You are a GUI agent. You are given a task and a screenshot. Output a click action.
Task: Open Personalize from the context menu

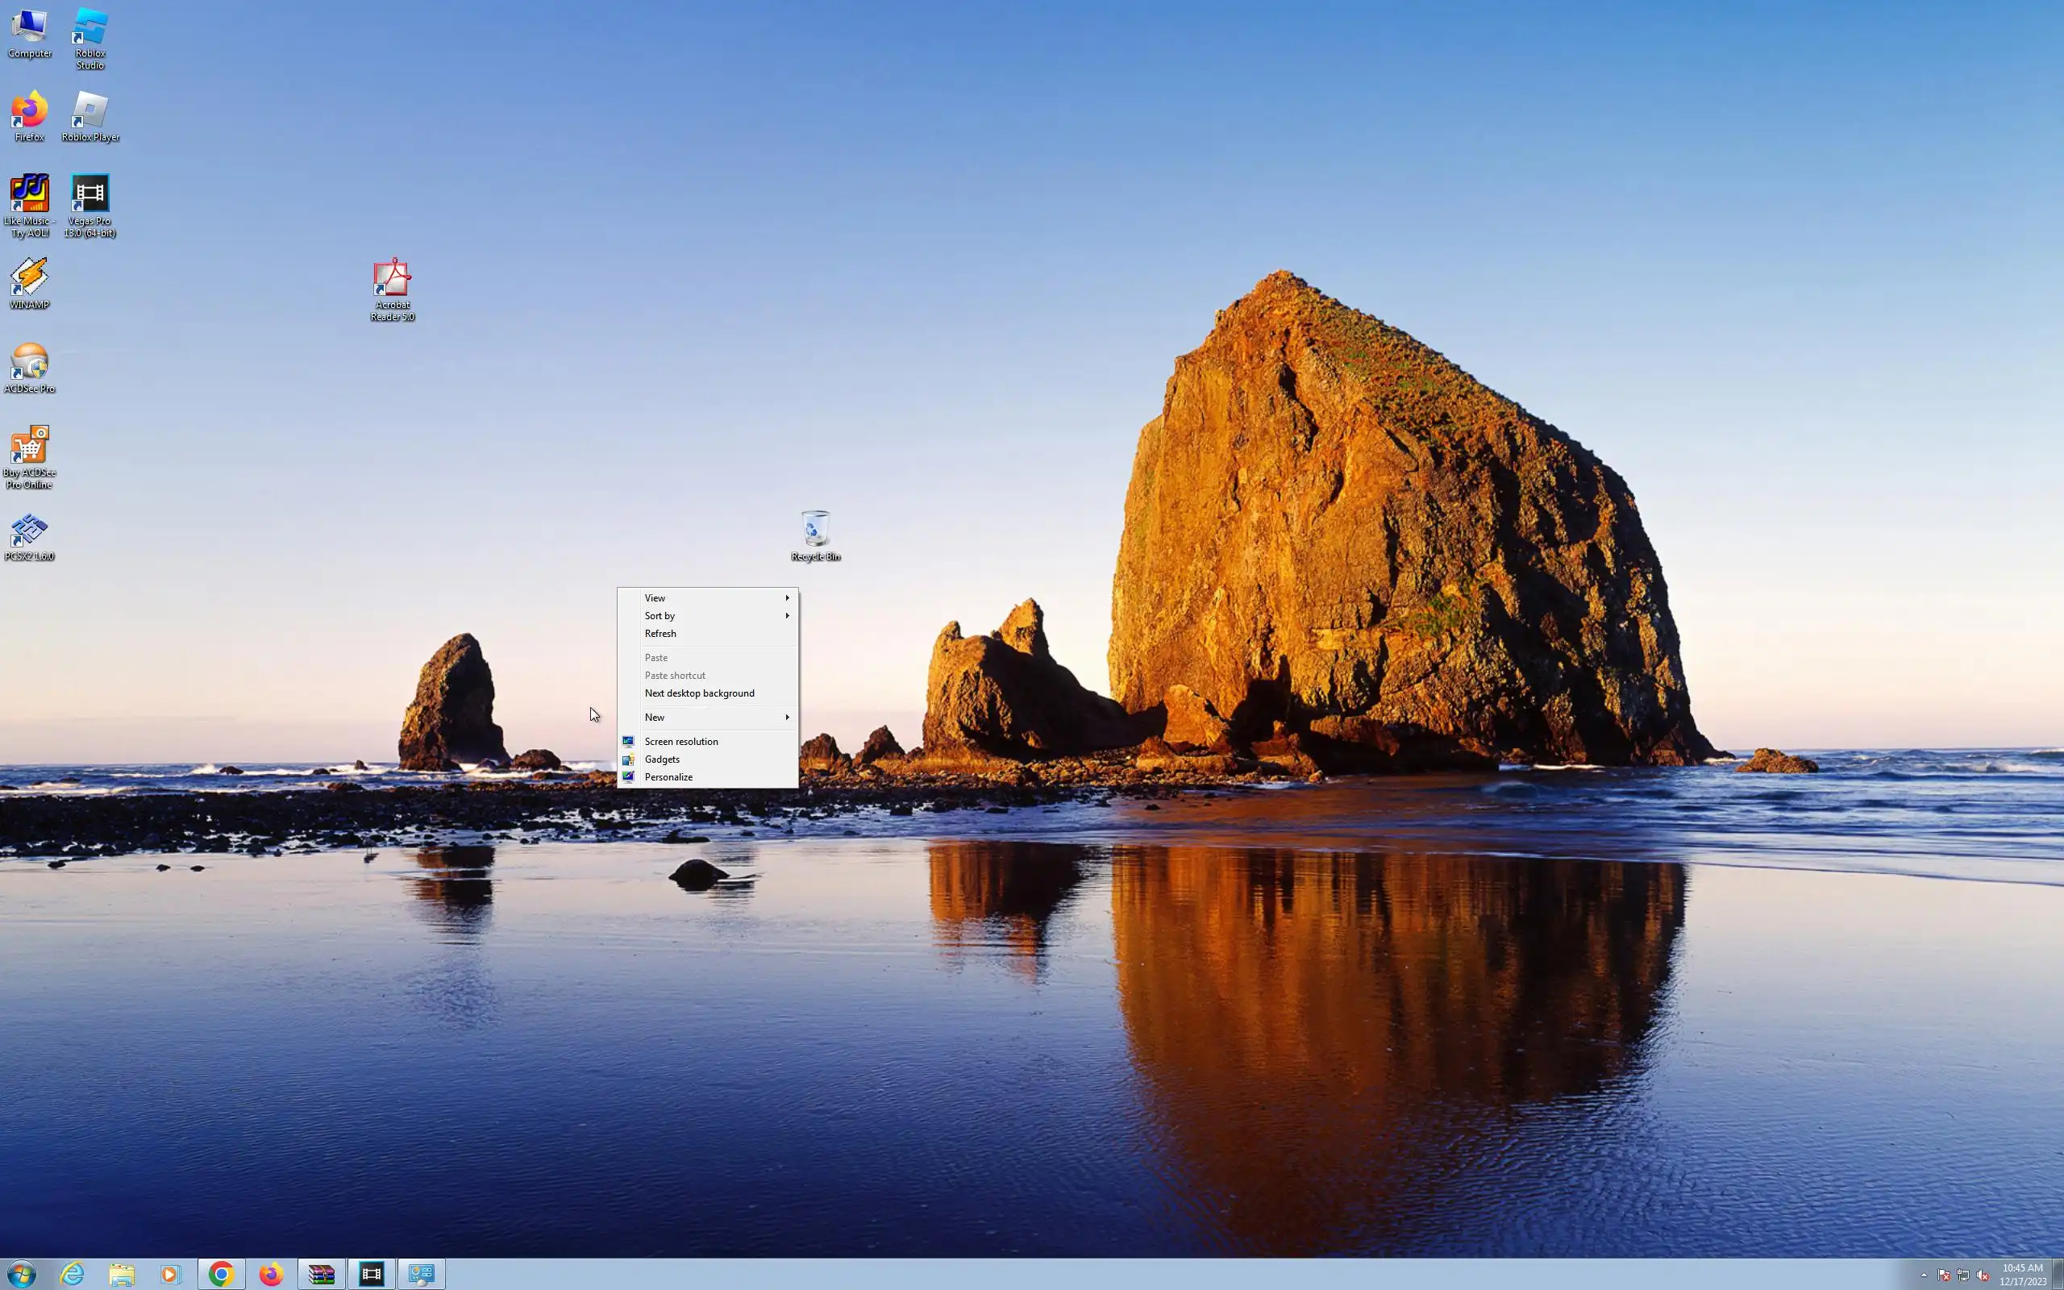668,777
